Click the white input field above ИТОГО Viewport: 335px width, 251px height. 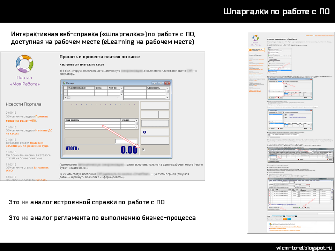click(x=126, y=141)
